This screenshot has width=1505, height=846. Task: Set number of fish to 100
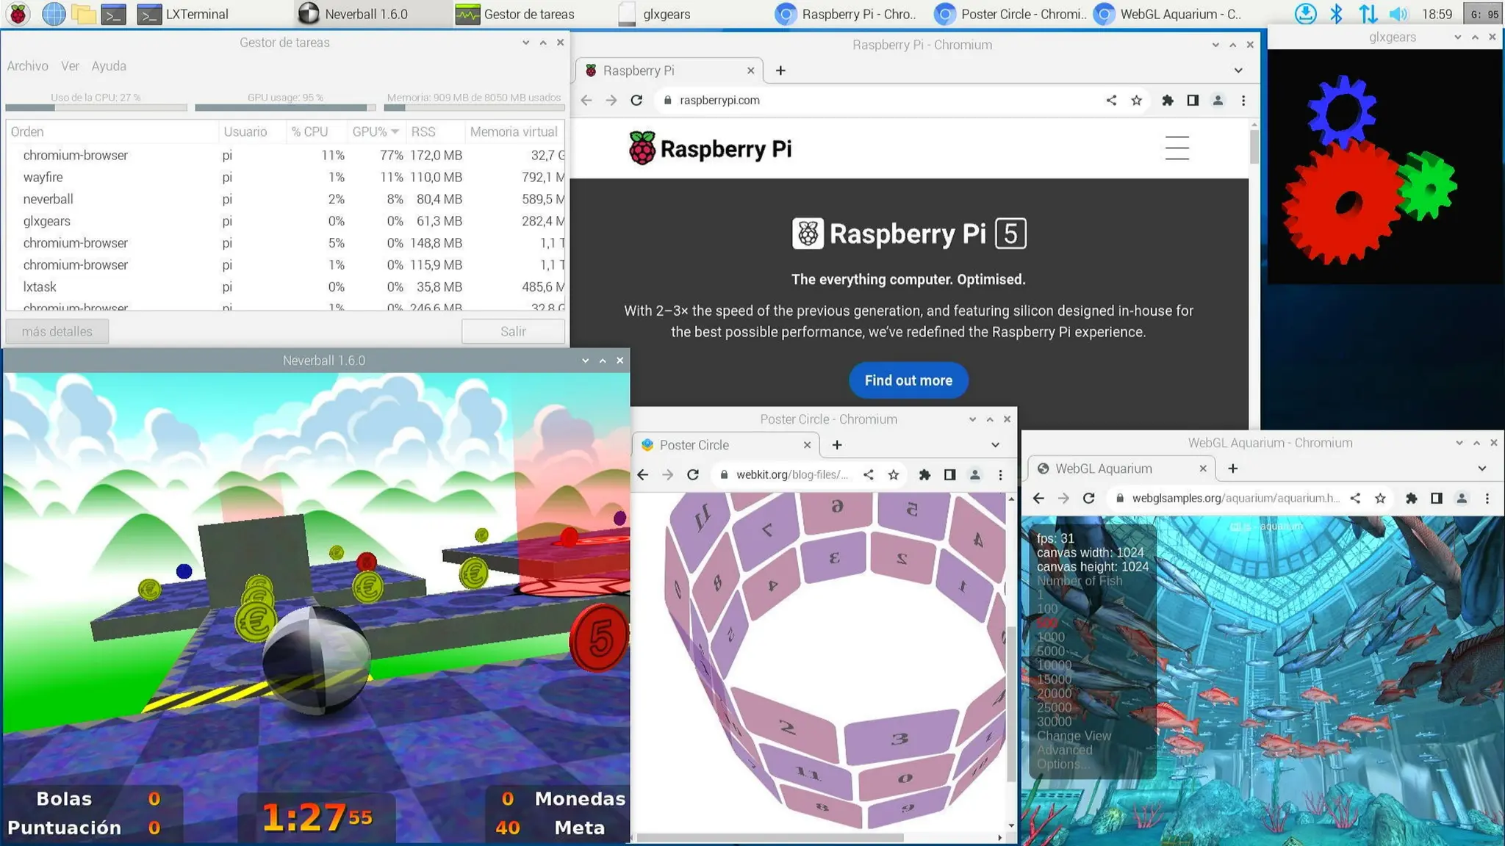pyautogui.click(x=1047, y=608)
